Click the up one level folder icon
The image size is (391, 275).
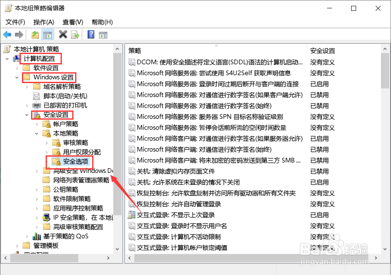click(35, 34)
